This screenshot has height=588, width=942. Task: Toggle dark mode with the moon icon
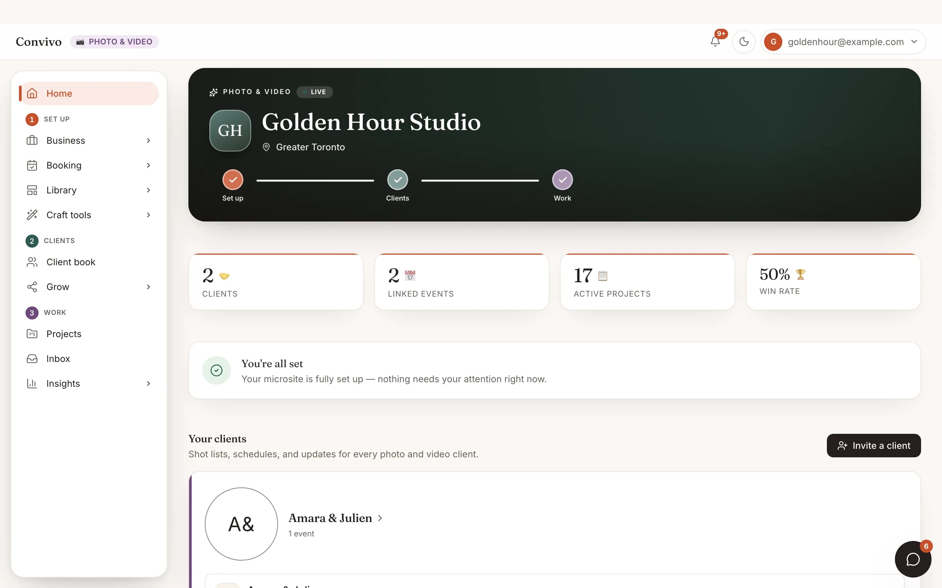click(743, 41)
